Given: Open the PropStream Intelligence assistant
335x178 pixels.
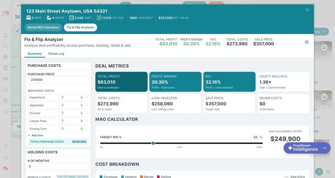Looking at the screenshot, I should tap(307, 148).
